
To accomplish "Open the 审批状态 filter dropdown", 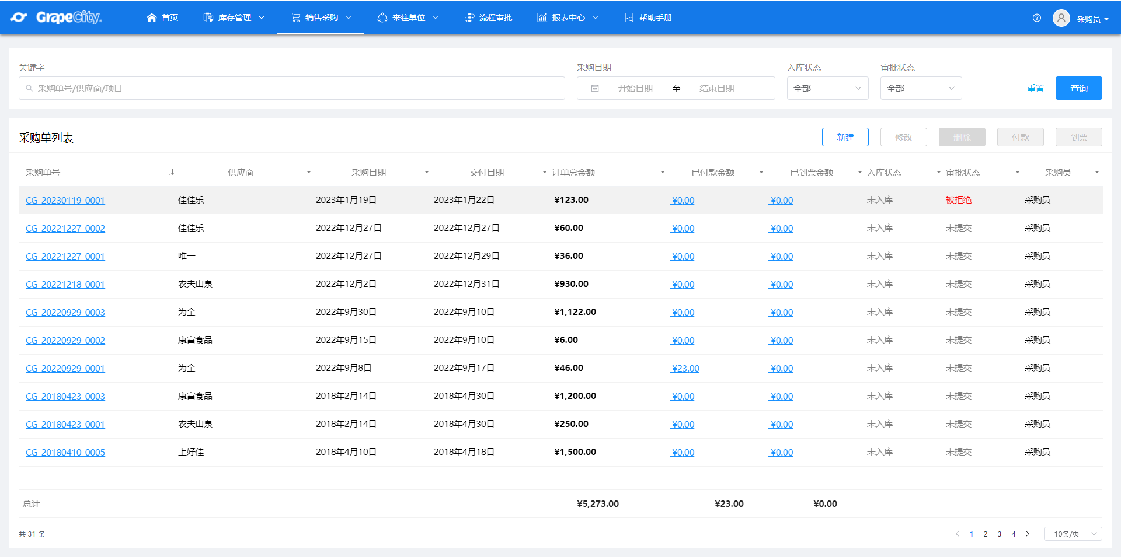I will point(921,88).
